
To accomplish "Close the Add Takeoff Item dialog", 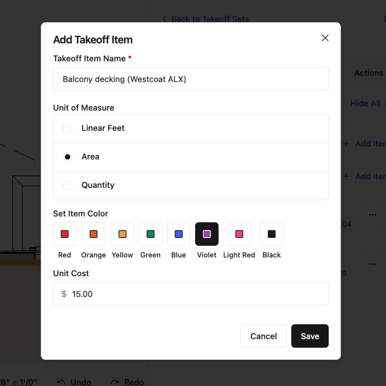I will pyautogui.click(x=325, y=38).
